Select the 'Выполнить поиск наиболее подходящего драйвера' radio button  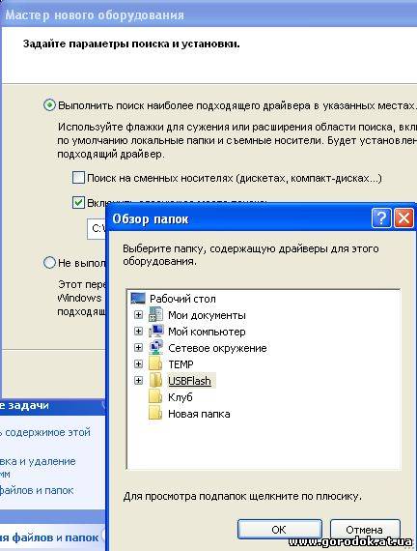click(x=49, y=105)
